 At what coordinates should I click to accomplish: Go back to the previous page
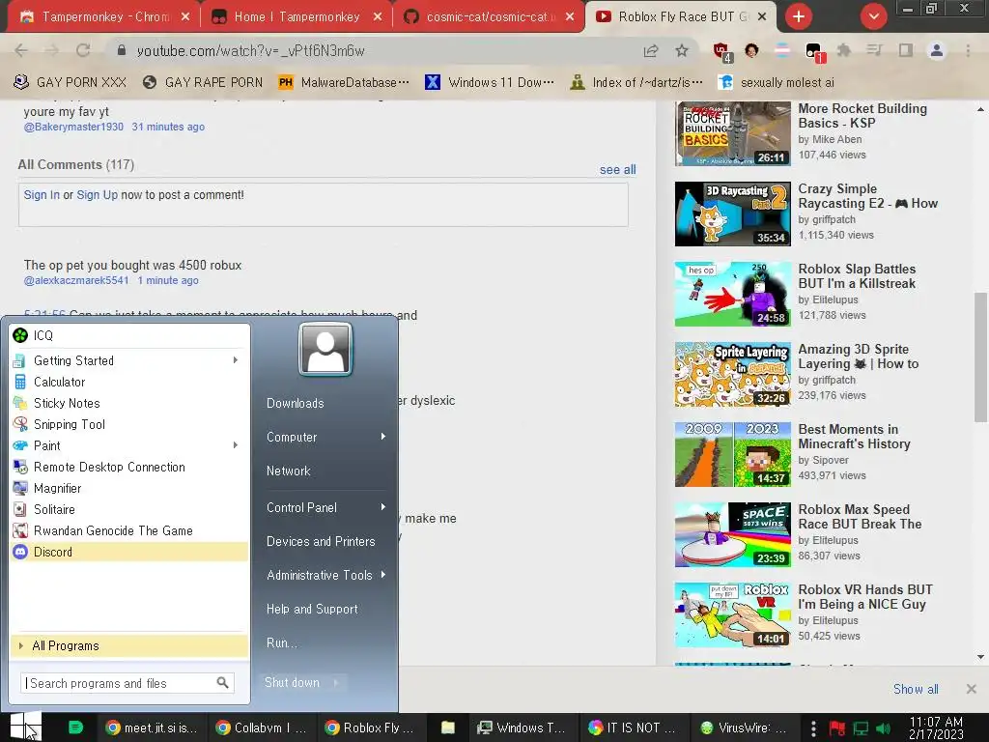[x=21, y=50]
